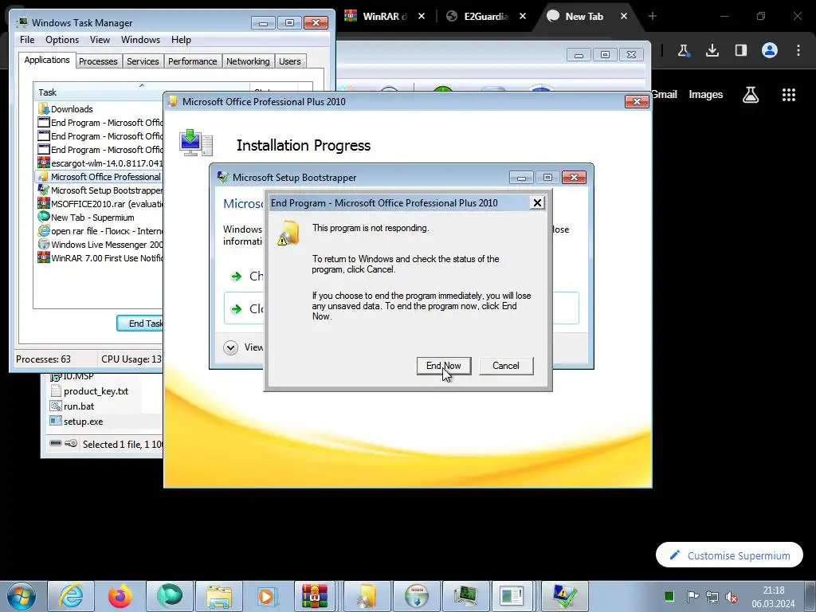
Task: Switch to the Networking tab
Action: click(x=248, y=61)
